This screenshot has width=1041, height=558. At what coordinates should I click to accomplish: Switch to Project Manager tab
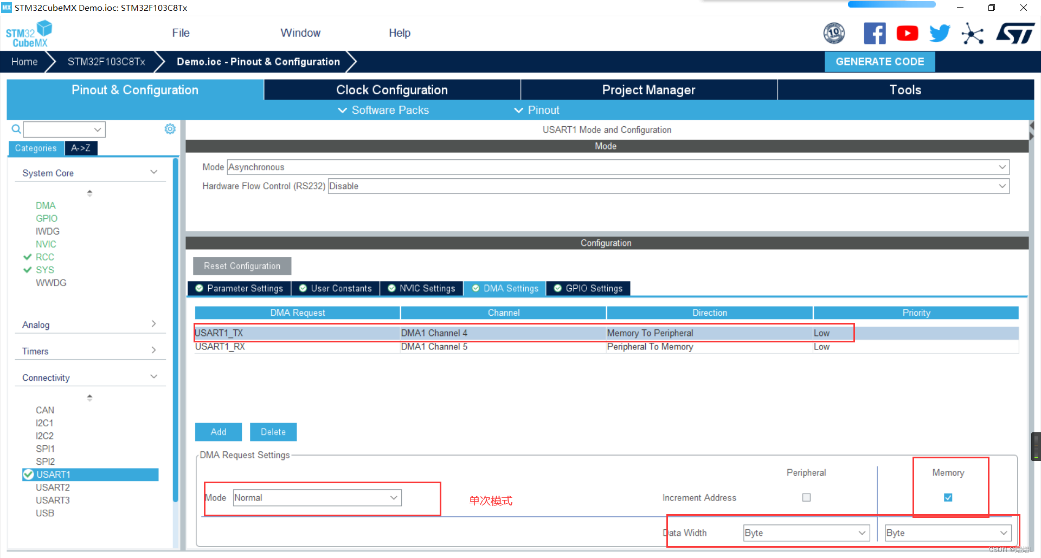648,90
